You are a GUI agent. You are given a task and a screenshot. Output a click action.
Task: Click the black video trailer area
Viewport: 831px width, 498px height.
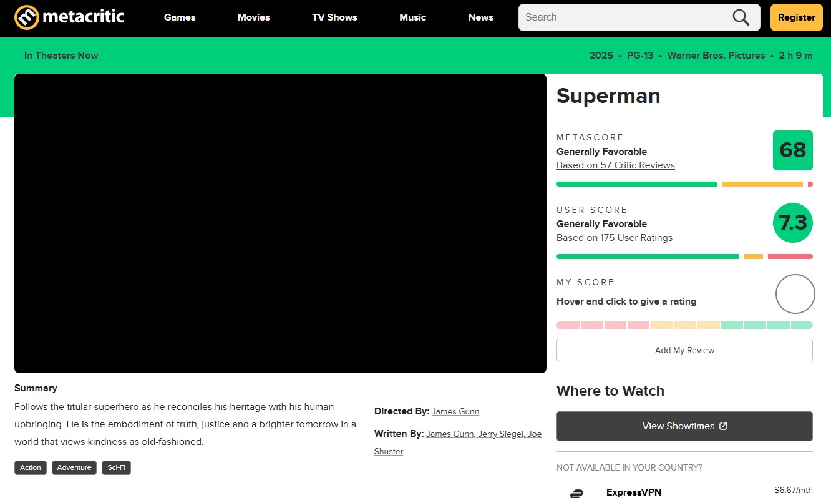(280, 223)
